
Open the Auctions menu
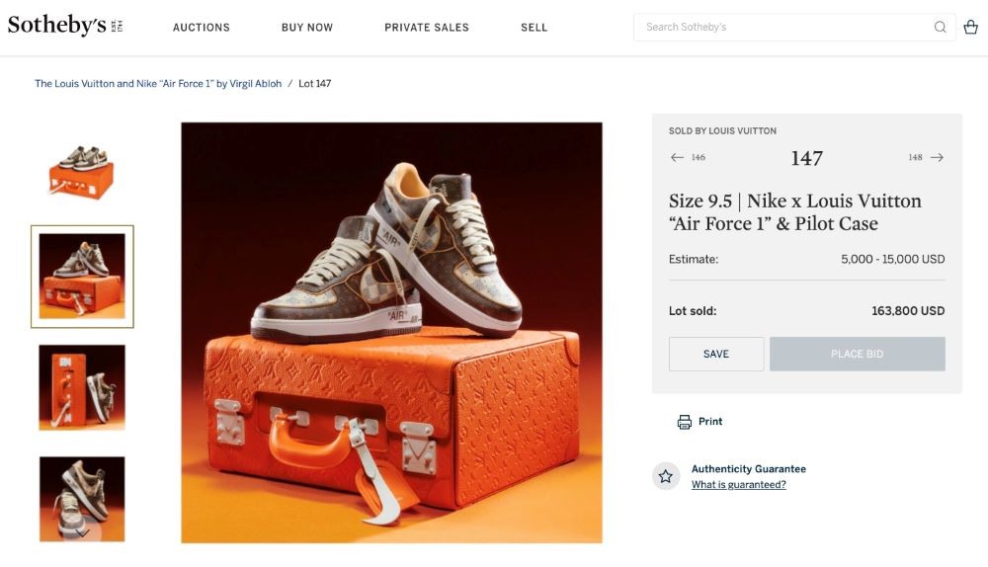pos(202,28)
